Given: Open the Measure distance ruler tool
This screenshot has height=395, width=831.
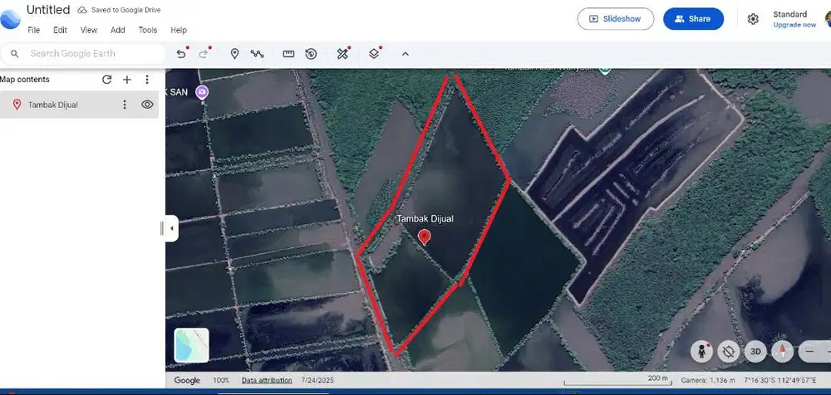Looking at the screenshot, I should 288,54.
